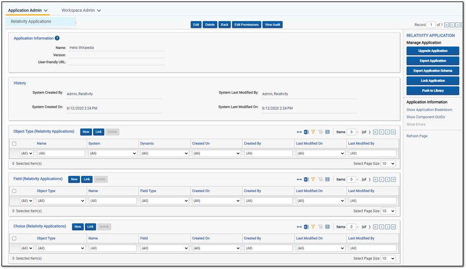
Task: Open Show Component GUIDs link
Action: [x=426, y=117]
